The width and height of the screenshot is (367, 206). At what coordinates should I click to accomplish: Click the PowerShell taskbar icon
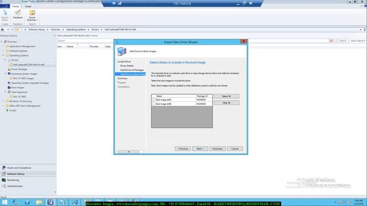point(28,202)
